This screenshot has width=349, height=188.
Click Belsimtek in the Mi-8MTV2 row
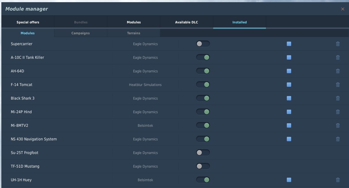(145, 125)
